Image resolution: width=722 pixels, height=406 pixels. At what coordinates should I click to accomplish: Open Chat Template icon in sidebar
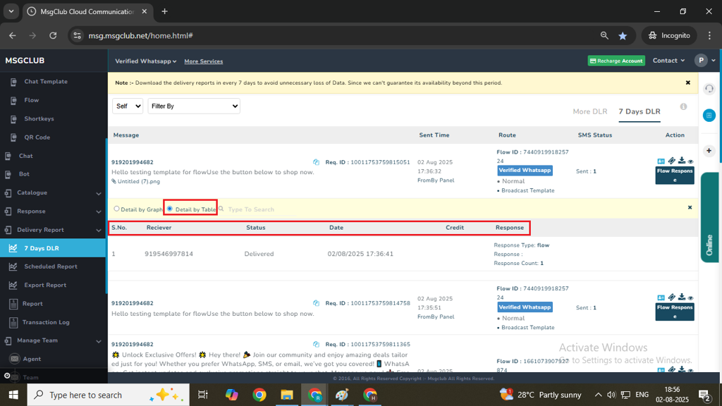click(13, 82)
